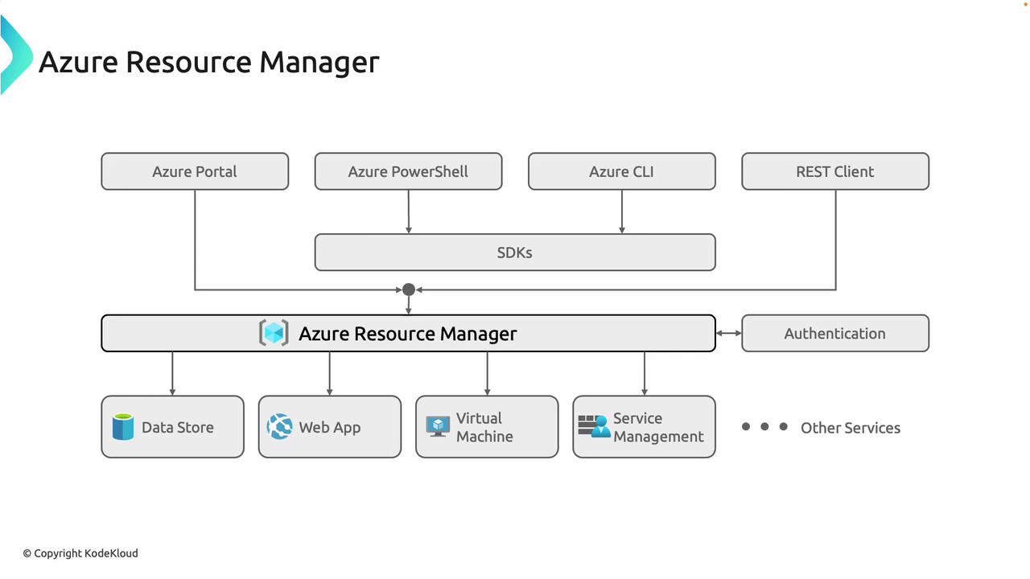Click the "Other Services" text
The height and width of the screenshot is (579, 1030).
pyautogui.click(x=851, y=428)
